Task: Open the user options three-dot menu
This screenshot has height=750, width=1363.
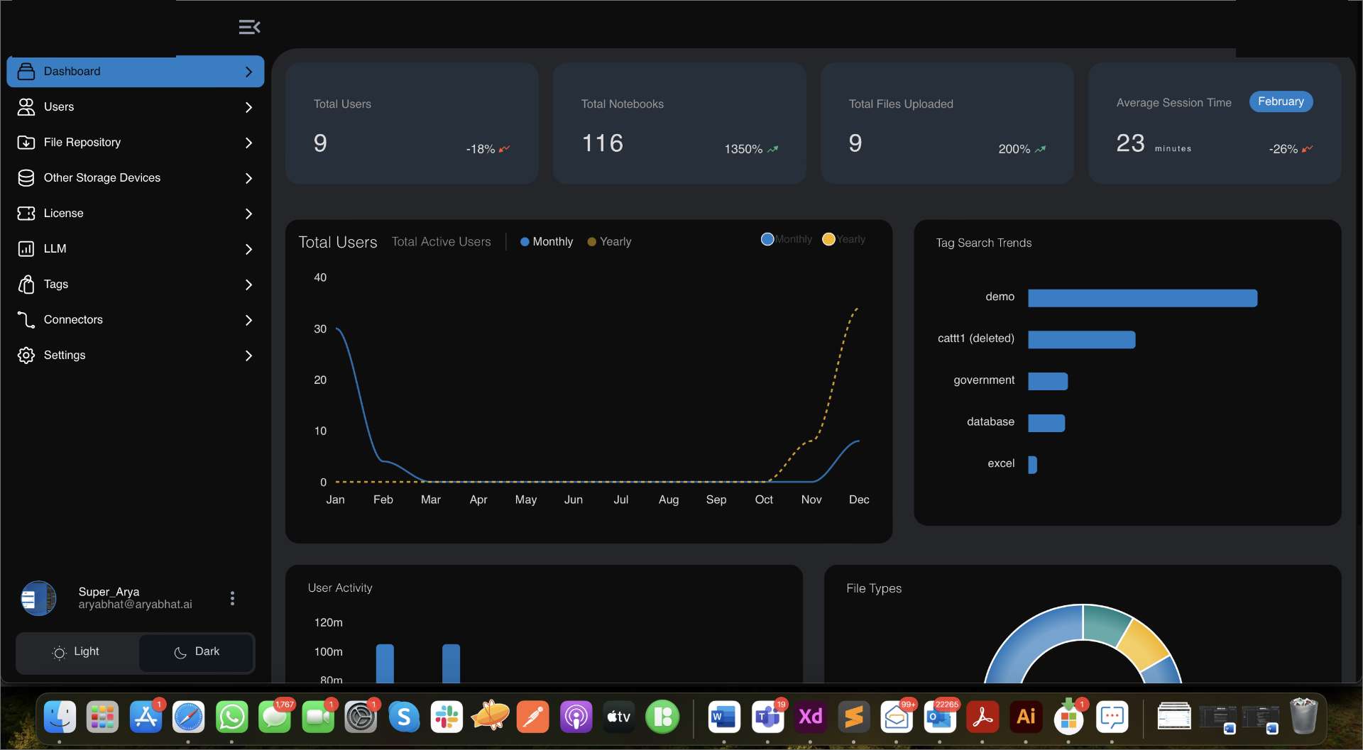Action: tap(232, 598)
